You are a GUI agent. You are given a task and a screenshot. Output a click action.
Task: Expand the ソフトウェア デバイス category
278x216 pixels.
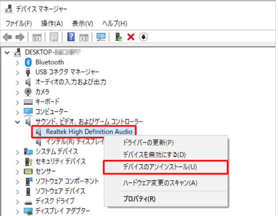pos(17,192)
